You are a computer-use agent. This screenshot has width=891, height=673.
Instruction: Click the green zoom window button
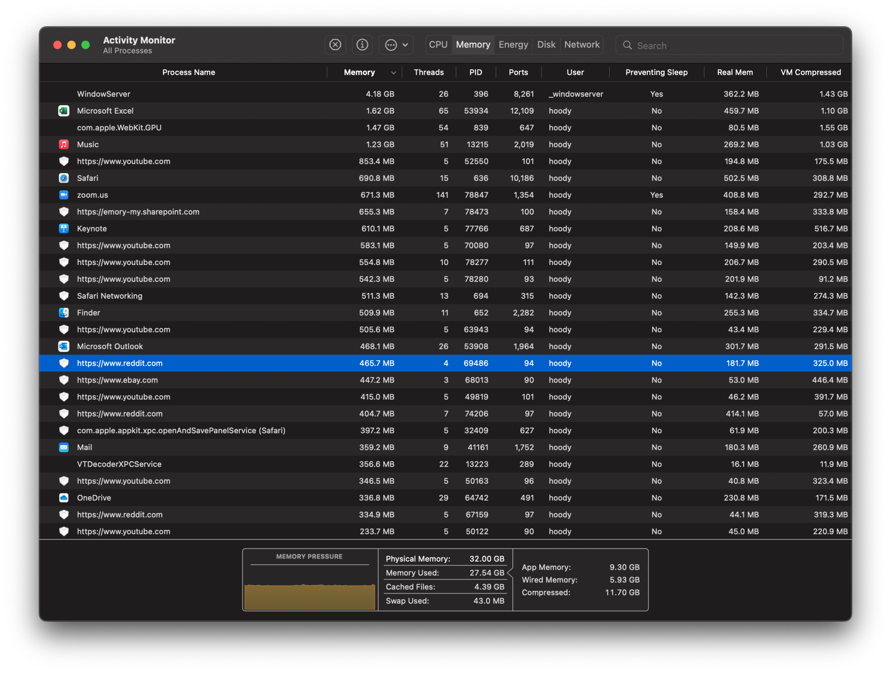(x=86, y=45)
